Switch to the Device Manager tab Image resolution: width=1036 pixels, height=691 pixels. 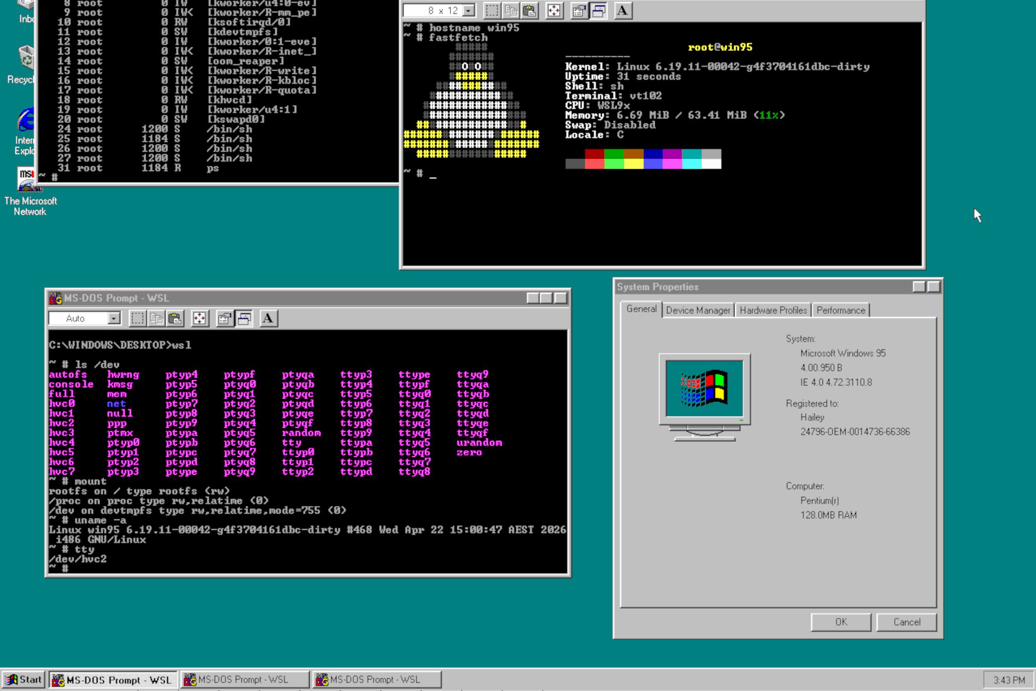pos(698,310)
